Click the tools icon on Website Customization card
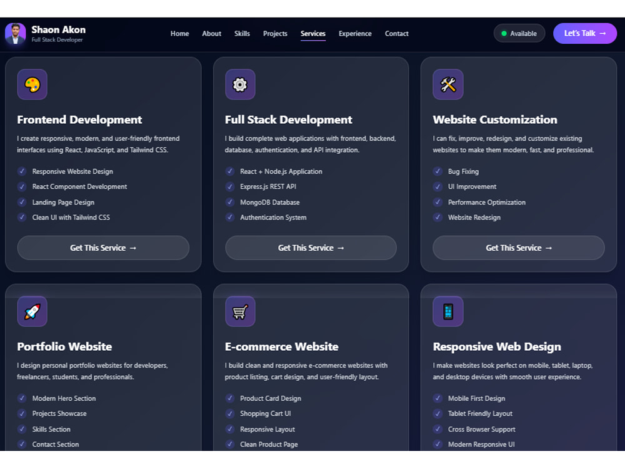This screenshot has width=625, height=469. 448,84
